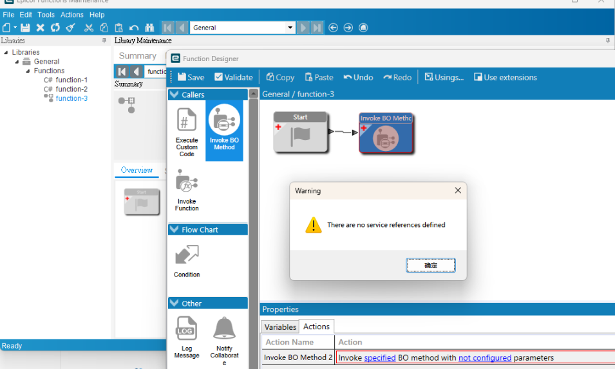
Task: Open the General library combo box dropdown
Action: [290, 28]
